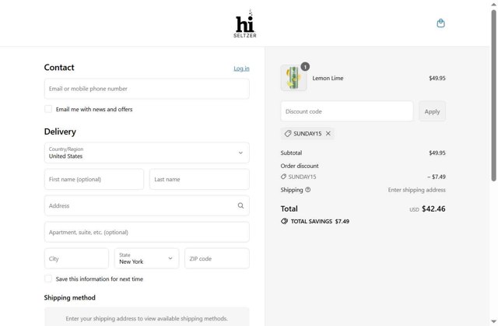The image size is (498, 326).
Task: Click the – $7.49 discount amount
Action: click(x=437, y=177)
